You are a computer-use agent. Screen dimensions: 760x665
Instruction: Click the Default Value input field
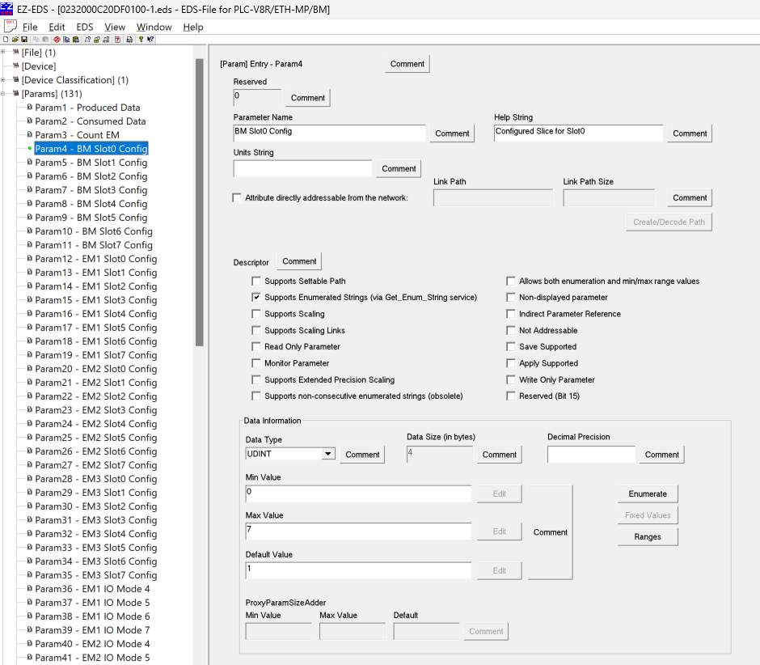(358, 570)
